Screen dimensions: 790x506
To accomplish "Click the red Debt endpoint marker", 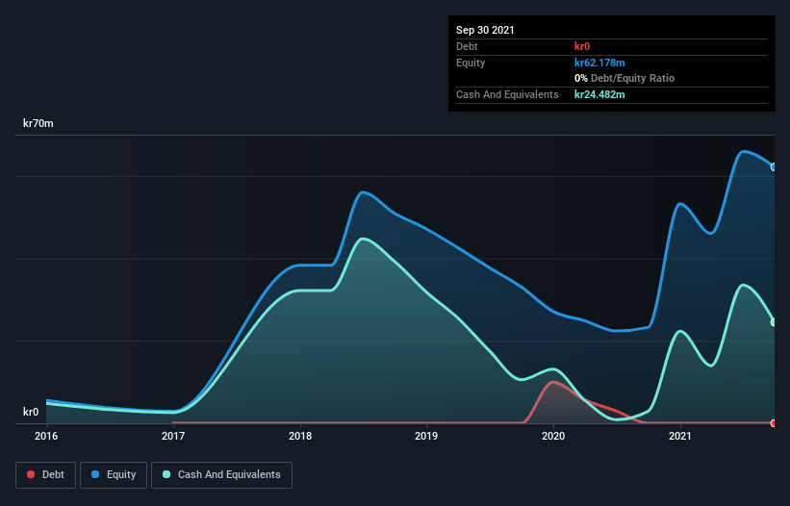I will 774,423.
